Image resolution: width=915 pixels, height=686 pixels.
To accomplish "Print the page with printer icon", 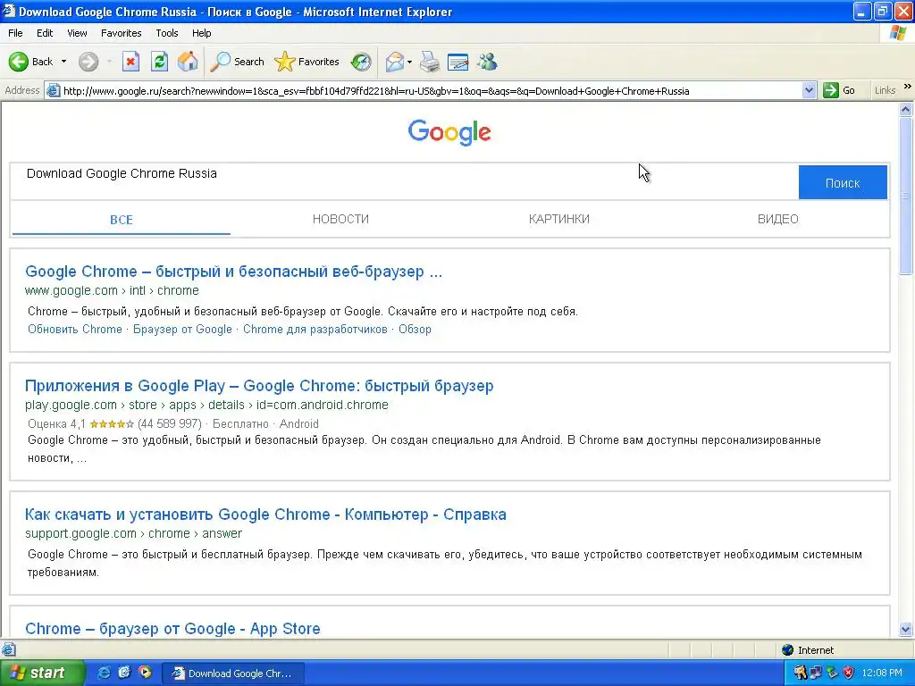I will (430, 62).
